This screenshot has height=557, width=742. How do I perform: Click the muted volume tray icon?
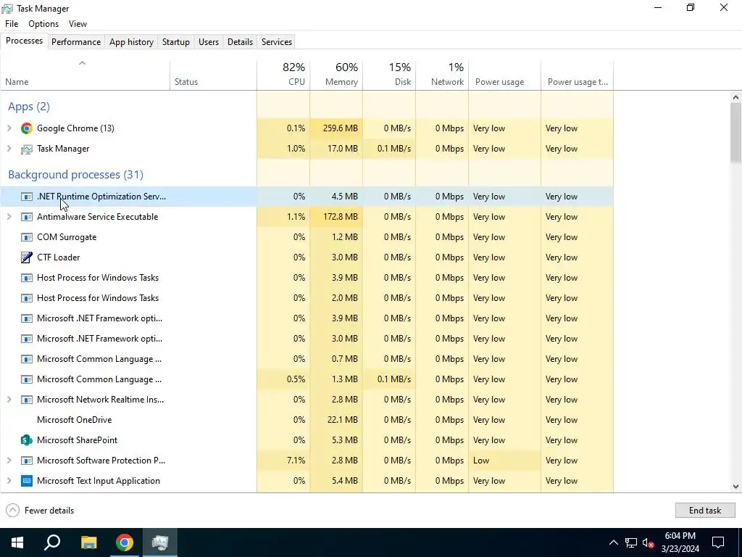tap(648, 542)
